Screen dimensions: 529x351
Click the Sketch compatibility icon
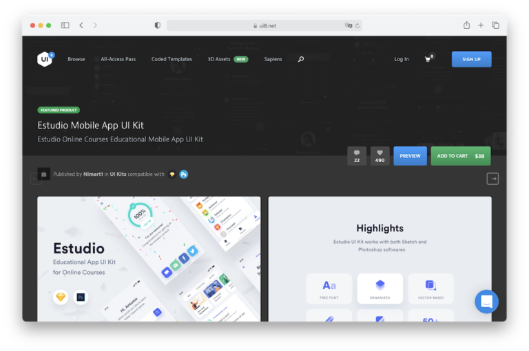[172, 174]
